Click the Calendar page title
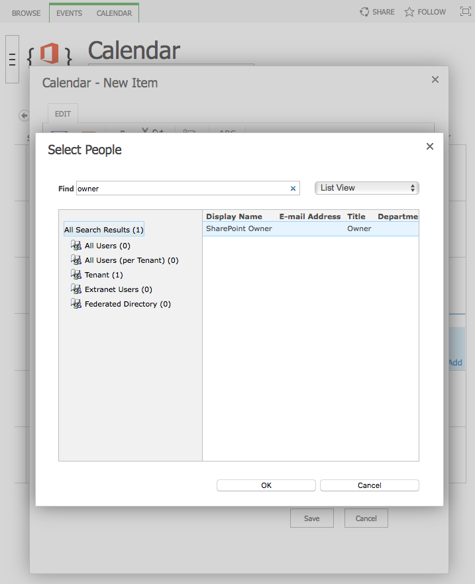This screenshot has width=475, height=584. pos(134,50)
